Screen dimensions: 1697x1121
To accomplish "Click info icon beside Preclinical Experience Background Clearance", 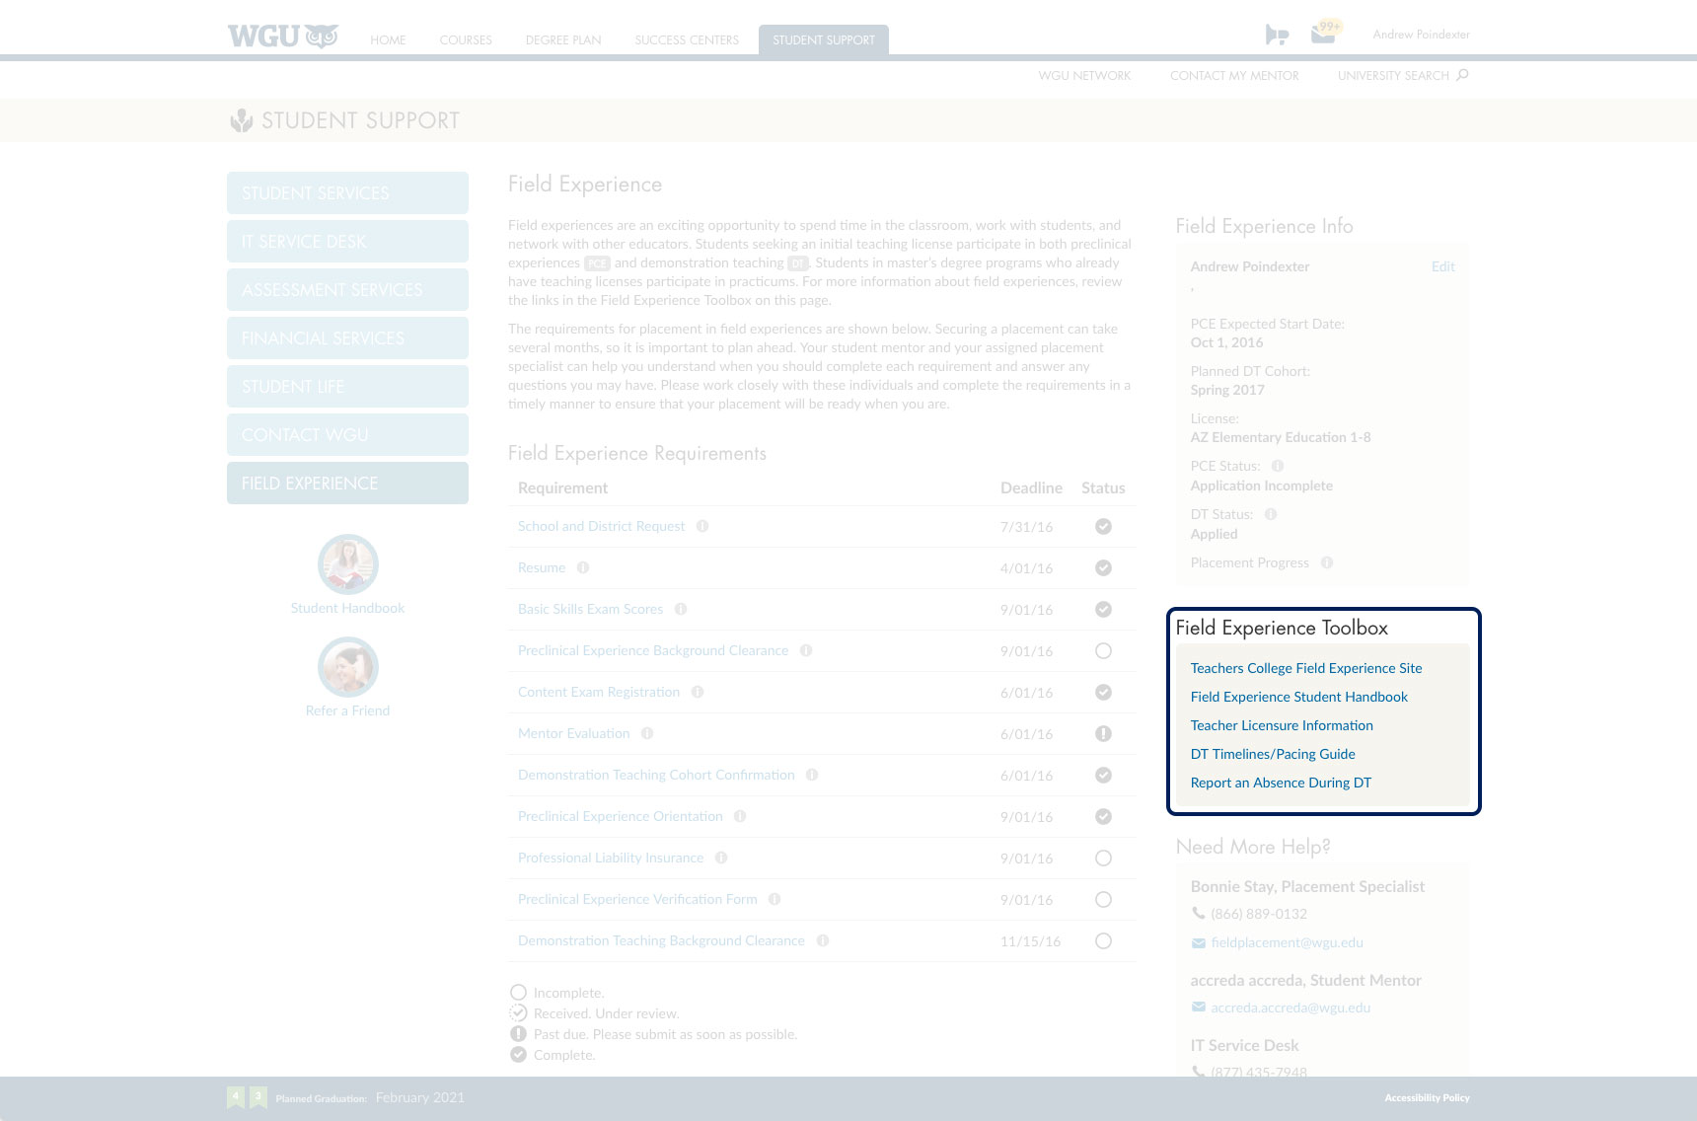I will [806, 650].
